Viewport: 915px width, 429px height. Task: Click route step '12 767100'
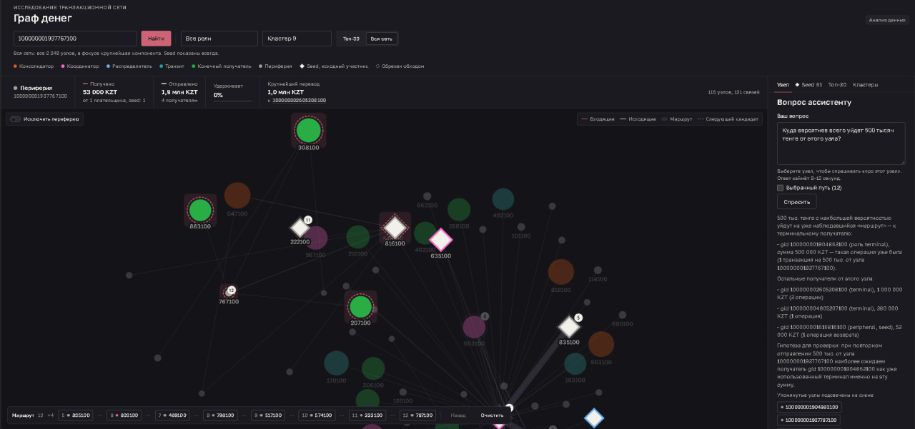click(x=417, y=415)
